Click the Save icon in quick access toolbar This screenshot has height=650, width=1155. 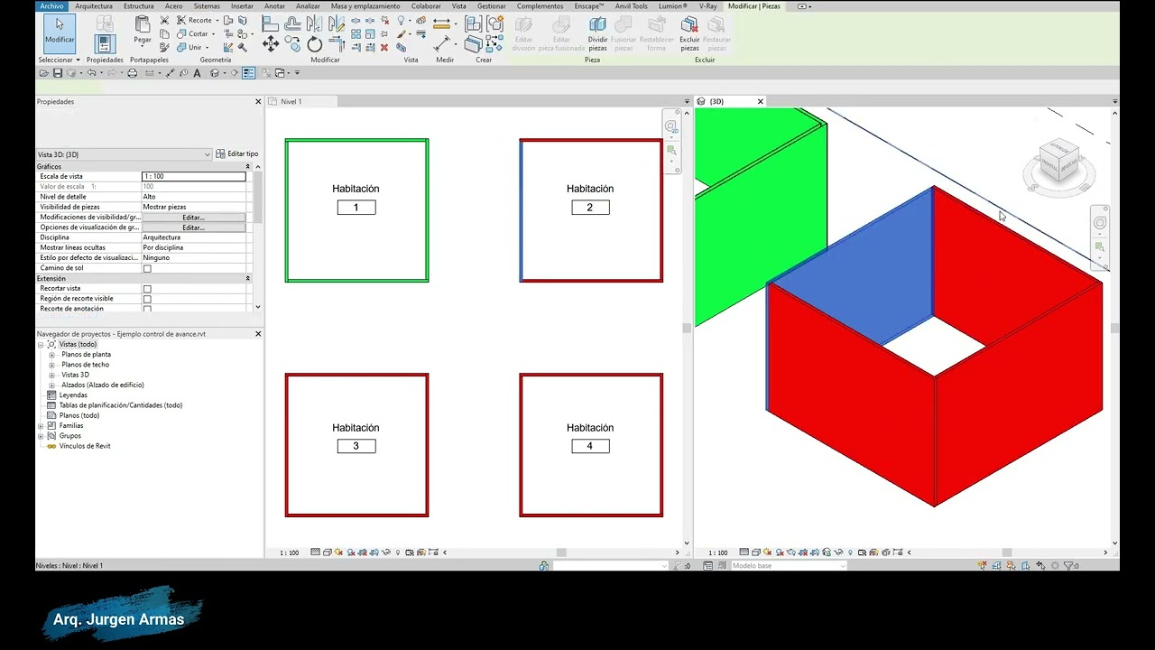point(58,73)
